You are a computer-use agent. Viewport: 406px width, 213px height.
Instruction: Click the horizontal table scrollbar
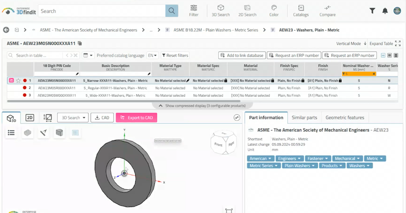124,101
